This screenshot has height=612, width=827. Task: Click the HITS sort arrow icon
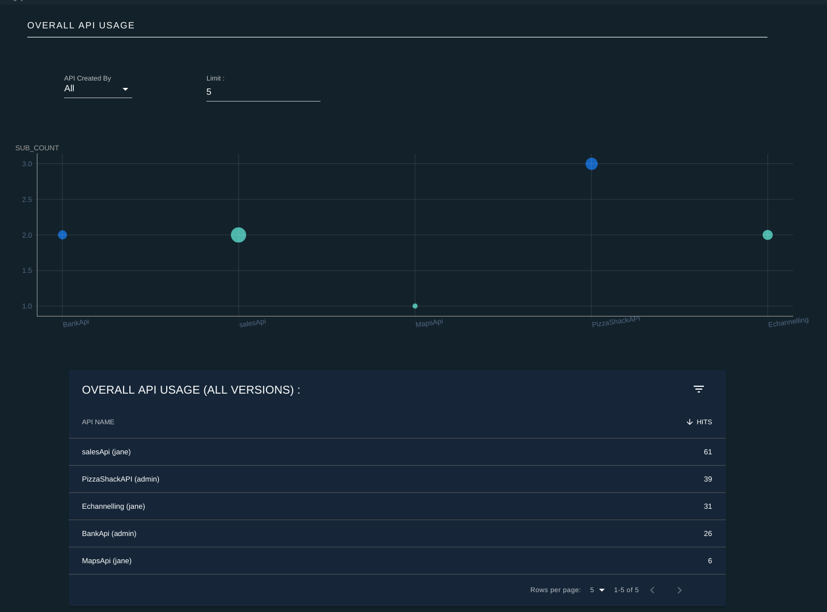tap(690, 422)
